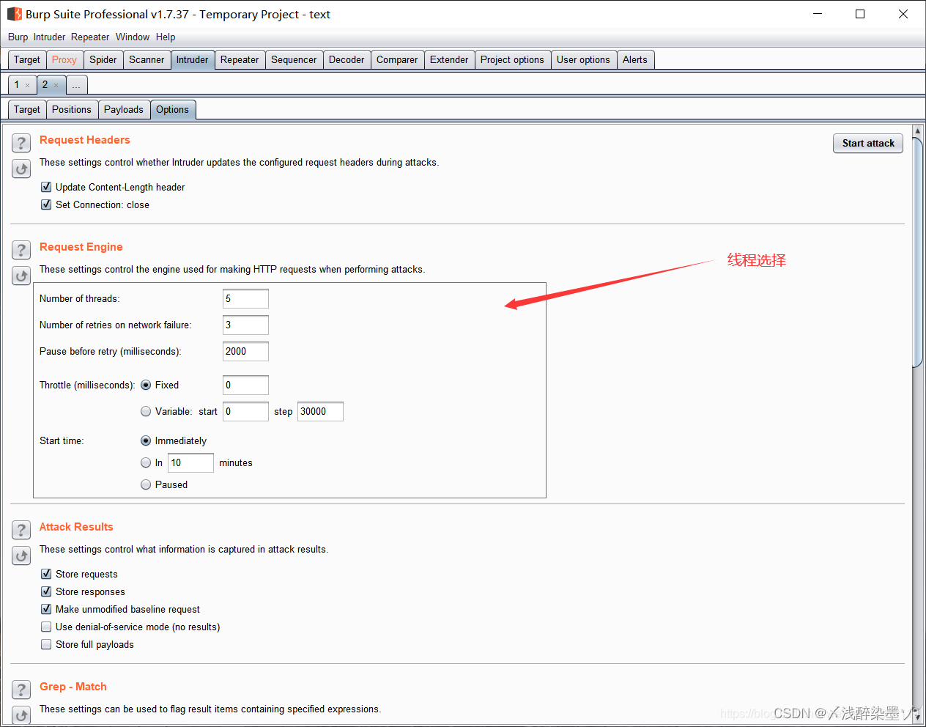
Task: Switch to the main Repeater tab
Action: tap(240, 60)
